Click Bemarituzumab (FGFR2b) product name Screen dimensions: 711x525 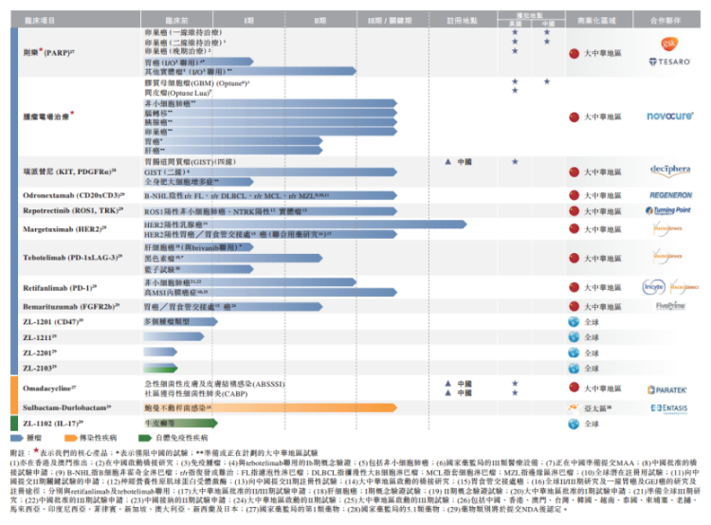(72, 307)
